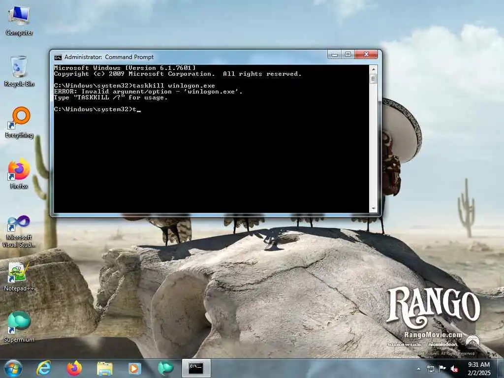Select the Microsoft Visual Studio shortcut

(x=19, y=231)
